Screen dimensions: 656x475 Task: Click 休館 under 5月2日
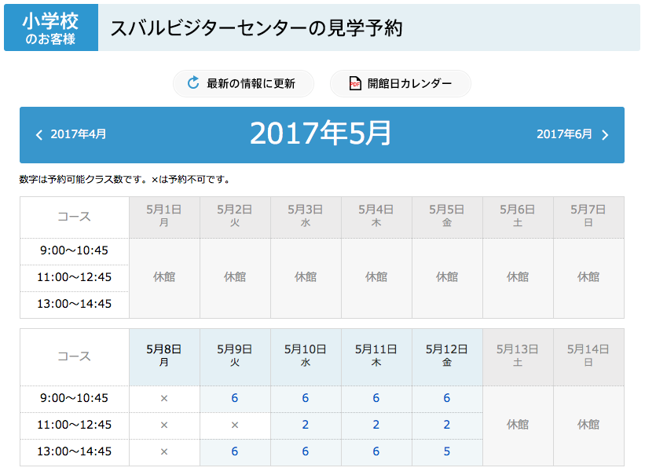(235, 277)
